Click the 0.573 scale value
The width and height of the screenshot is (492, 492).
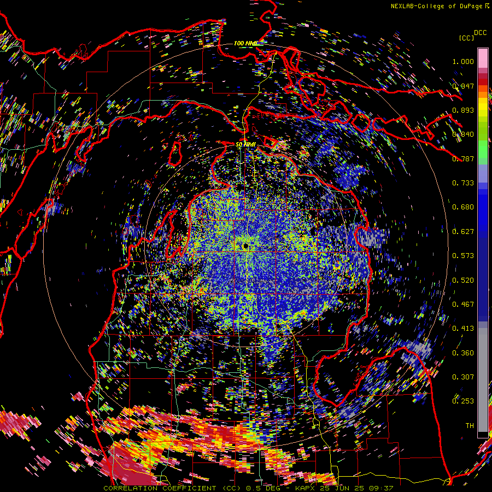point(463,255)
